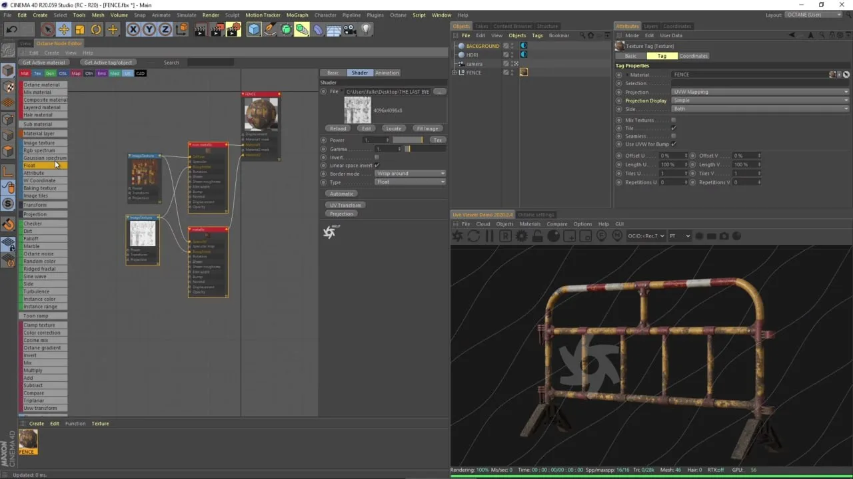Switch to Octane settings tab
The width and height of the screenshot is (853, 479).
tap(536, 215)
